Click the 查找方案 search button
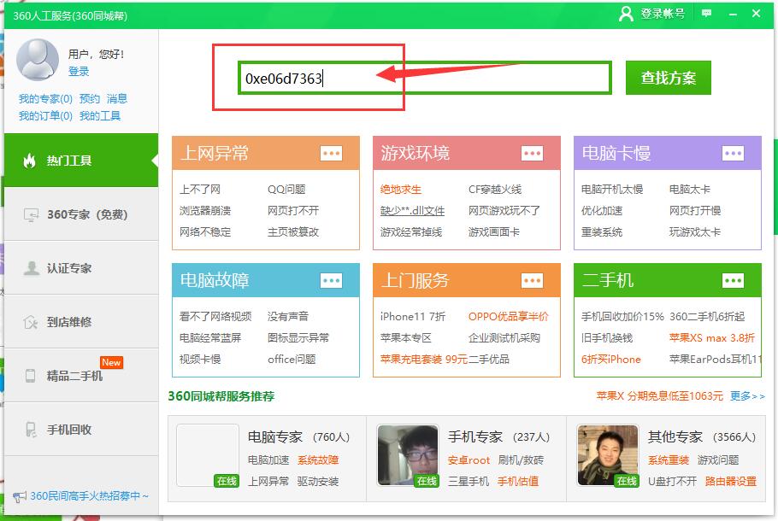Screen dimensions: 778x521 pyautogui.click(x=669, y=78)
